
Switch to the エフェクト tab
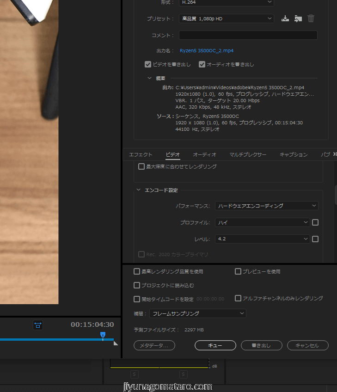(x=141, y=154)
